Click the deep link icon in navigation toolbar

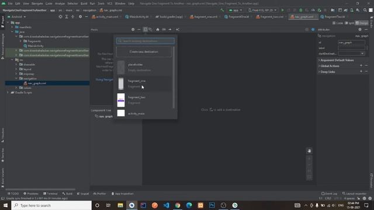(x=164, y=30)
